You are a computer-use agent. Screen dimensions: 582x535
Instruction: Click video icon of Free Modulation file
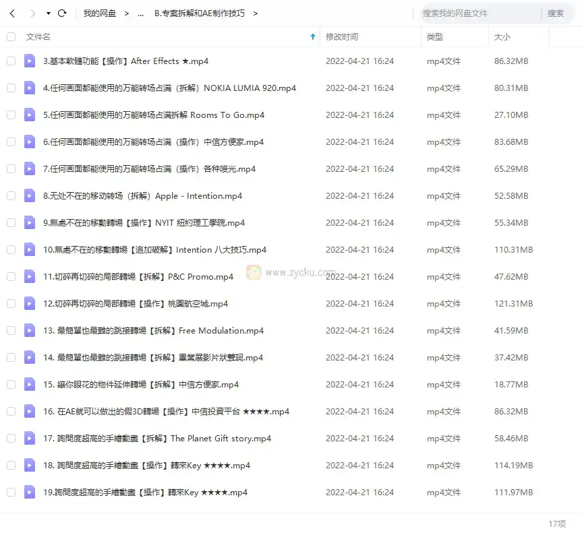[30, 331]
